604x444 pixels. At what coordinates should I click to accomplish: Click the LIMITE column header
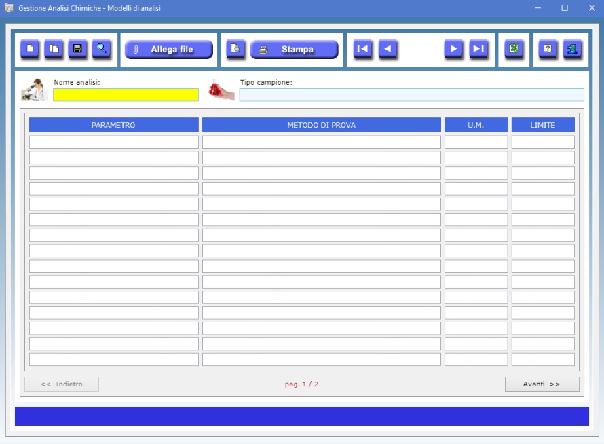543,125
